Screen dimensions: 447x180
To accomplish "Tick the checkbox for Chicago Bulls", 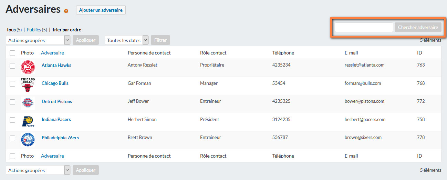I will point(12,84).
